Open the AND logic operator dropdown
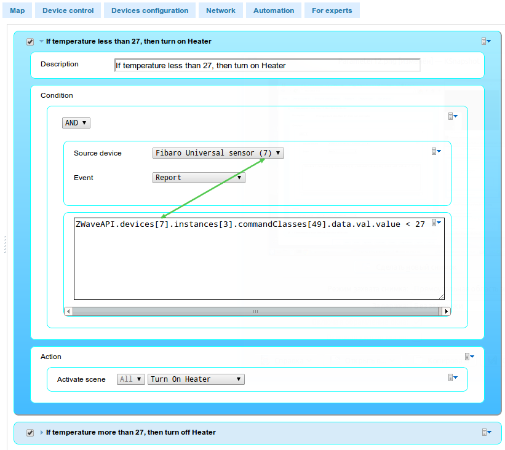The width and height of the screenshot is (505, 450). coord(76,123)
